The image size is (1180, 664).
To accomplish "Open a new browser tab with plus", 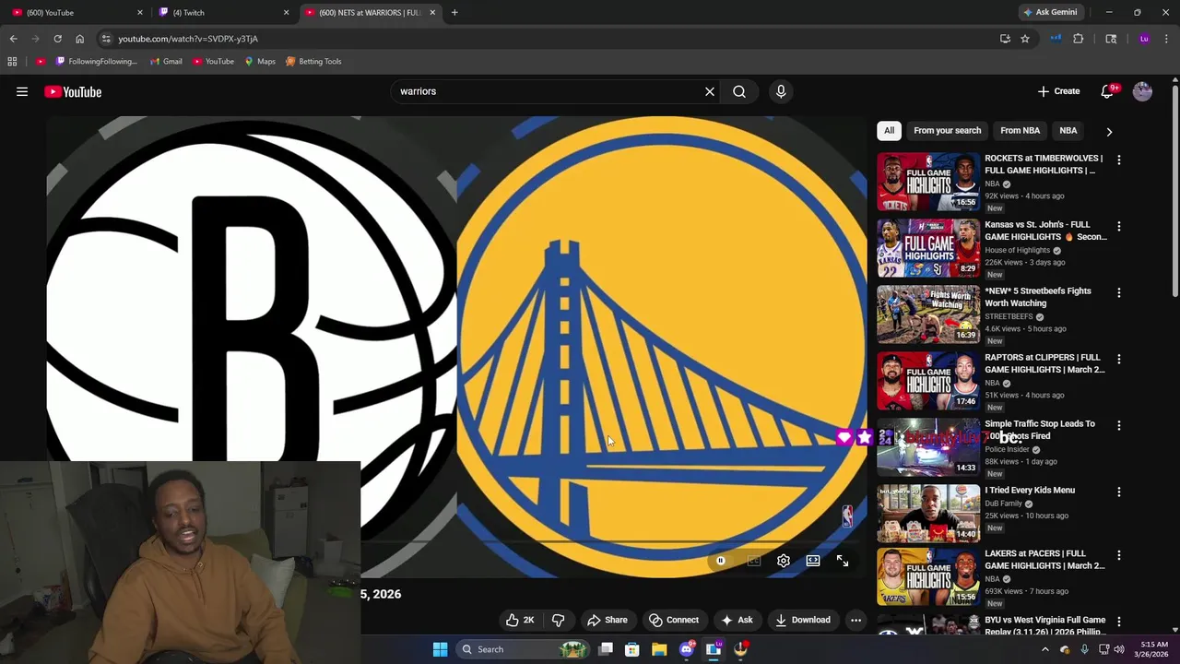I will (454, 12).
